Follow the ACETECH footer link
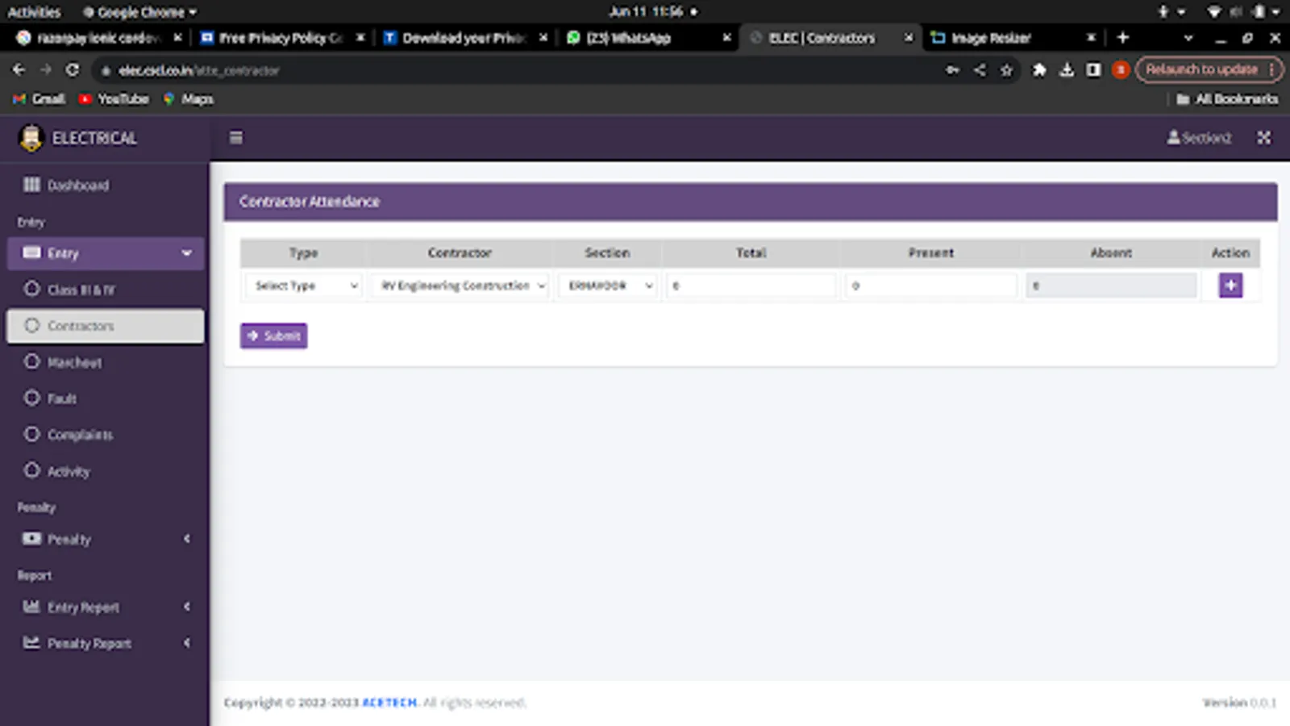Viewport: 1290px width, 726px height. point(389,703)
